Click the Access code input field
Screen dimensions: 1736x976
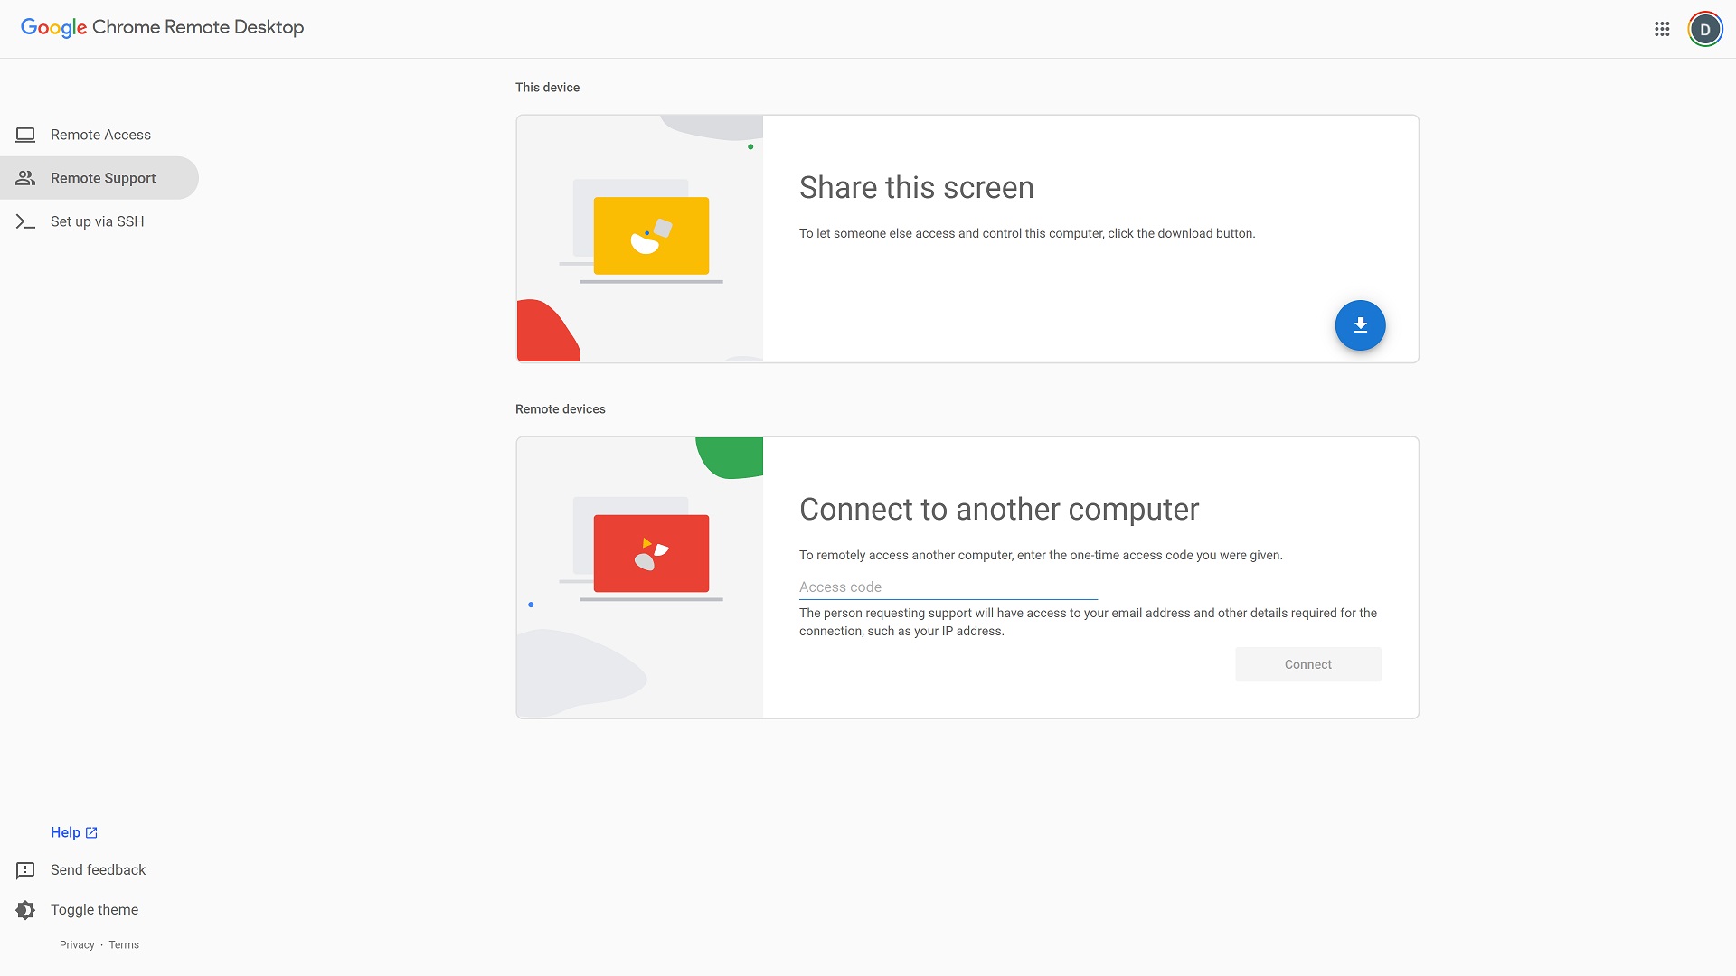(x=948, y=587)
